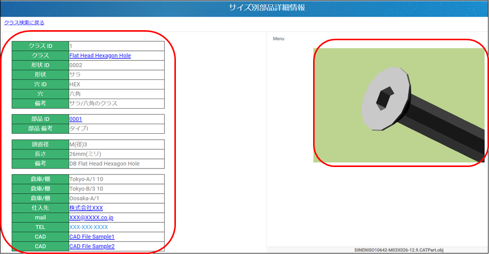
Task: Click the 部品 ID header cell
Action: [x=40, y=119]
